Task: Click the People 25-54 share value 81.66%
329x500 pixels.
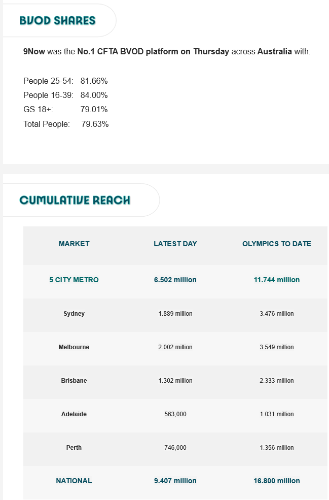Action: pyautogui.click(x=94, y=81)
